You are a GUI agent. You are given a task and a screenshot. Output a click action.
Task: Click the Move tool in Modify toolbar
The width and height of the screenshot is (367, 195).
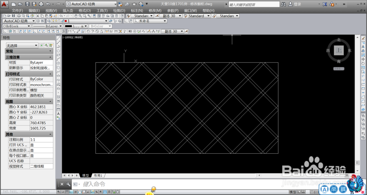click(363, 59)
